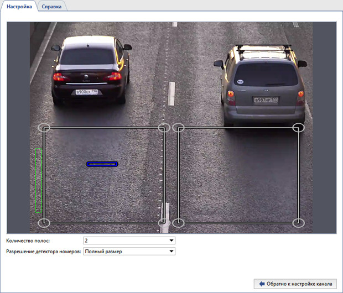Click the dark sedan's license plate
The image size is (343, 293).
[87, 92]
